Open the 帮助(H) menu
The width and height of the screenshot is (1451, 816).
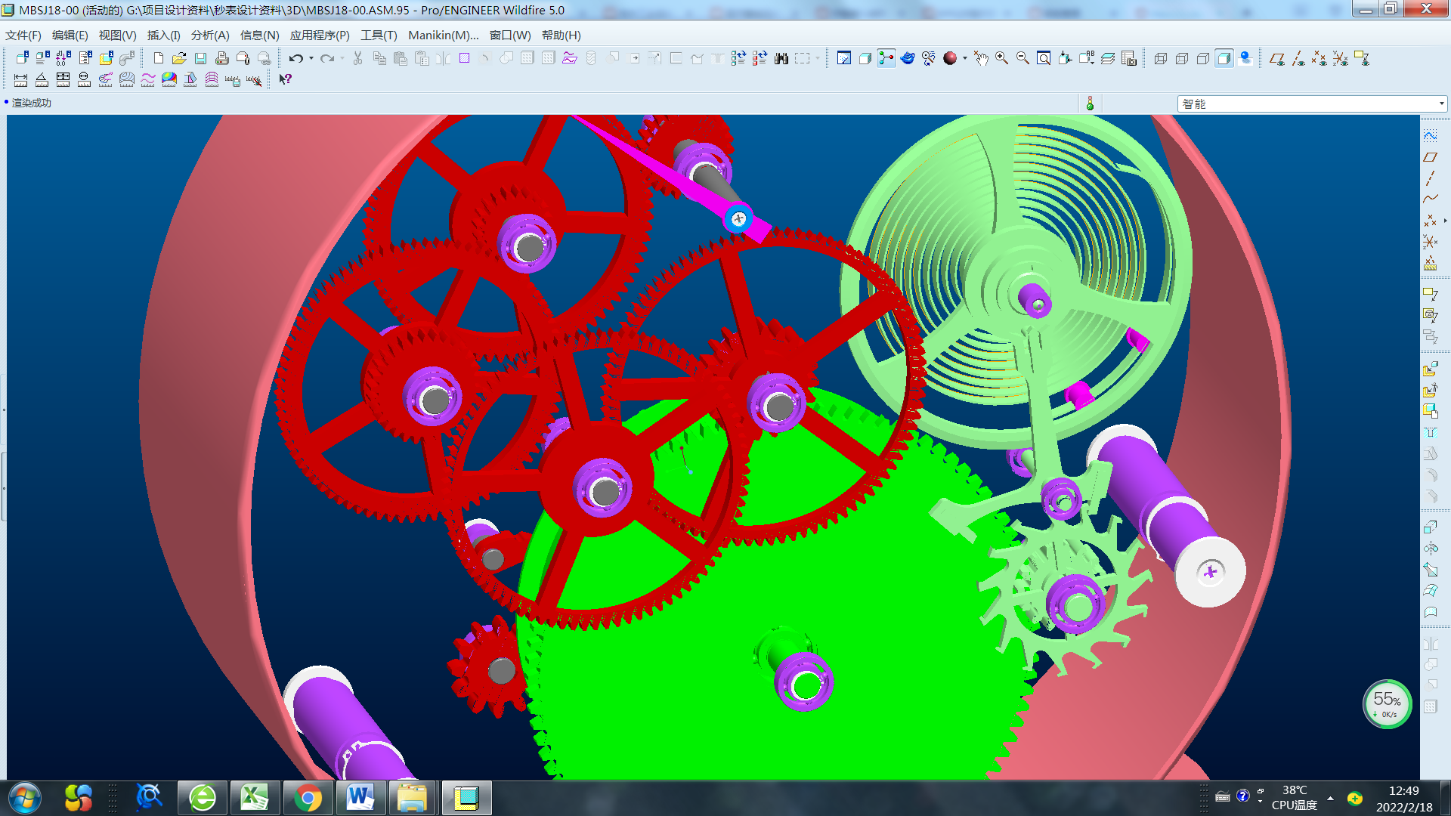[561, 36]
